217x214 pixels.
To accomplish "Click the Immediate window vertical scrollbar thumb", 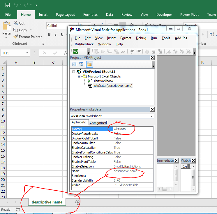I will pyautogui.click(x=176, y=175).
